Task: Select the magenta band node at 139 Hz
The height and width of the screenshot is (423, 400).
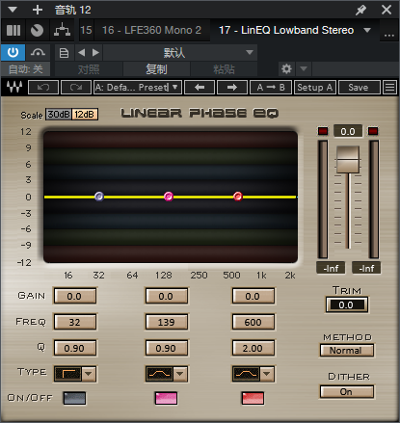Action: [169, 197]
